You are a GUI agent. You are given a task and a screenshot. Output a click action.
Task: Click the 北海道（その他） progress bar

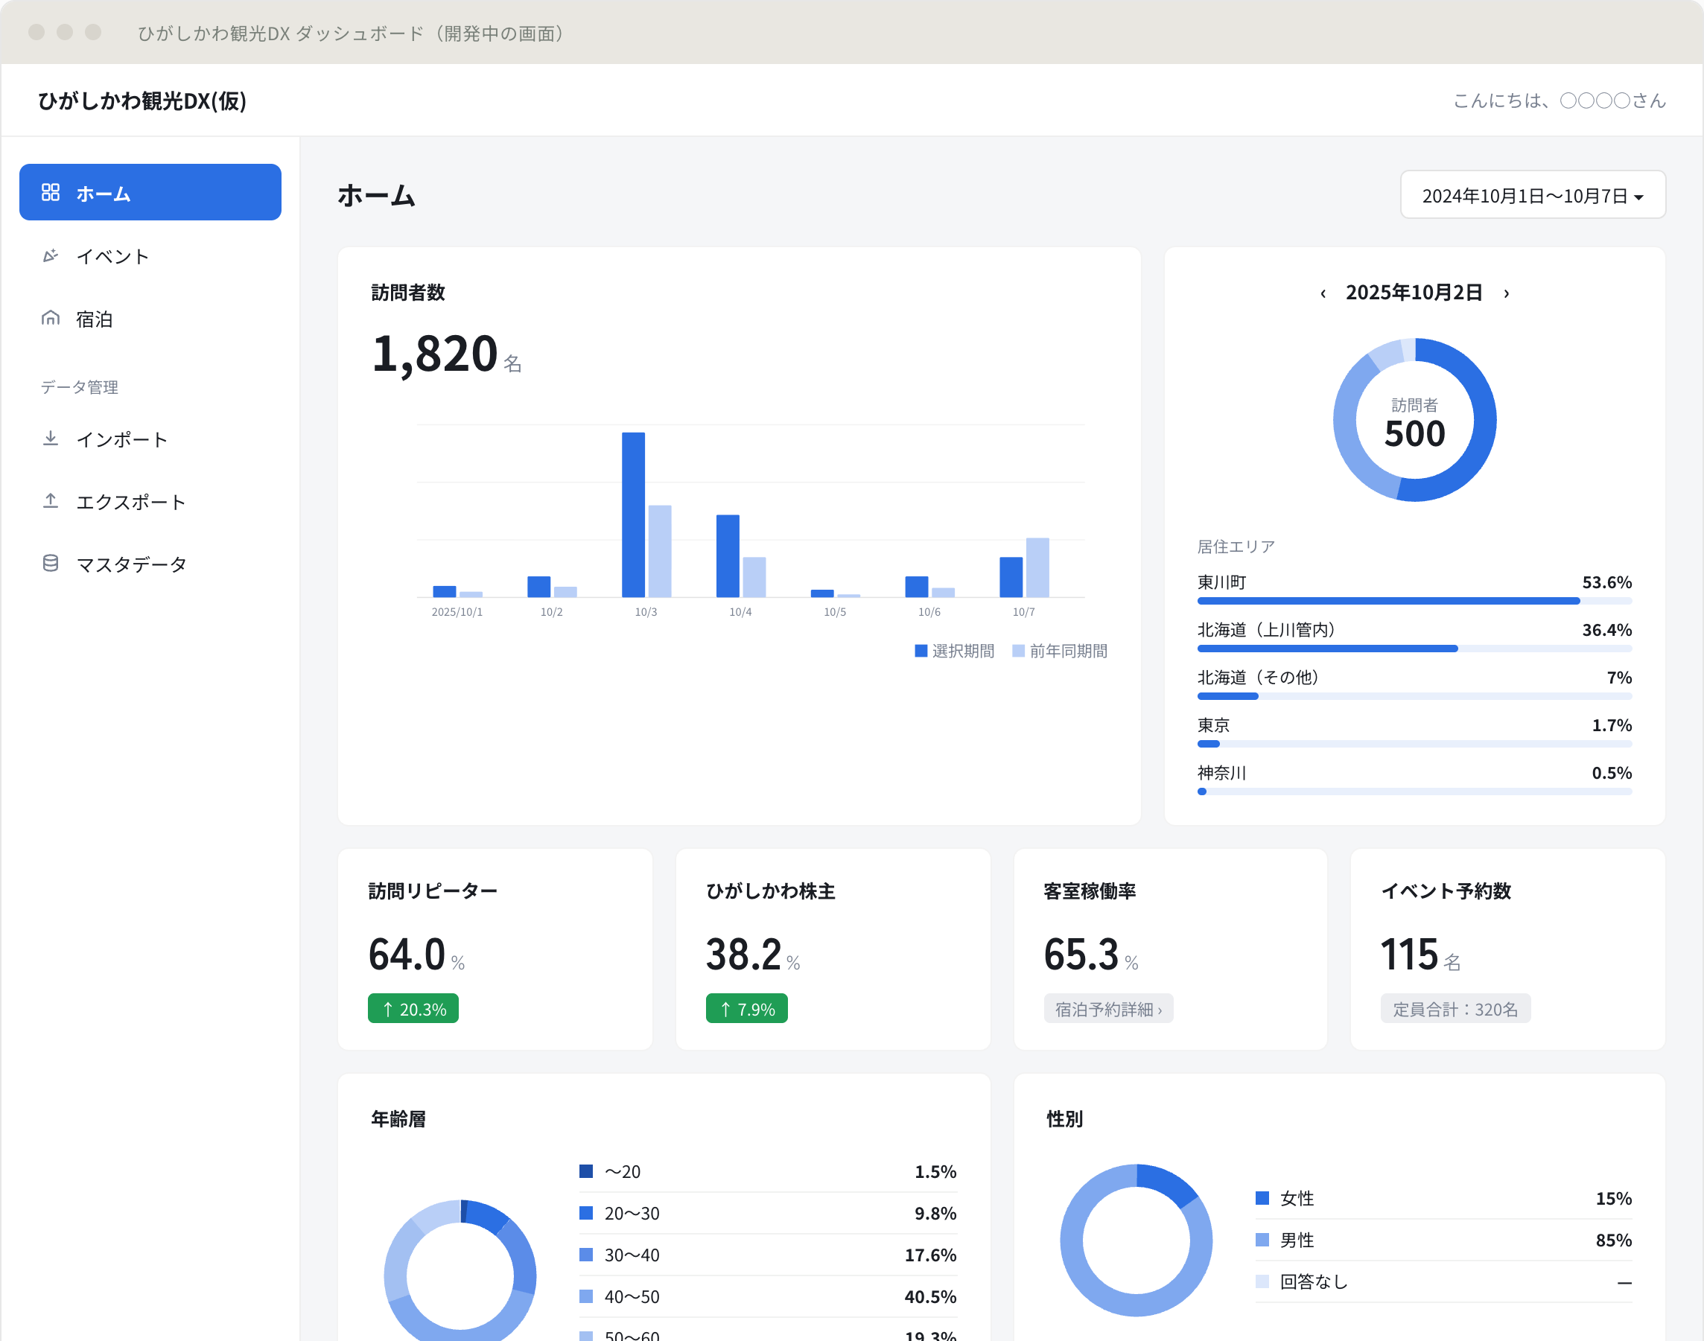(1414, 696)
